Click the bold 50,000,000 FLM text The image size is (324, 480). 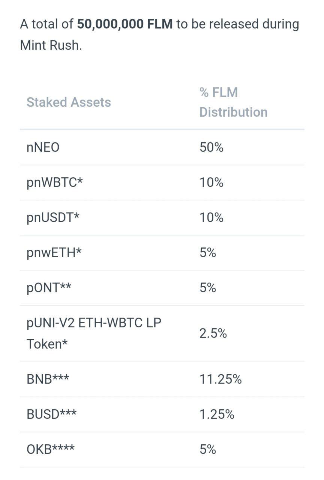(x=125, y=24)
